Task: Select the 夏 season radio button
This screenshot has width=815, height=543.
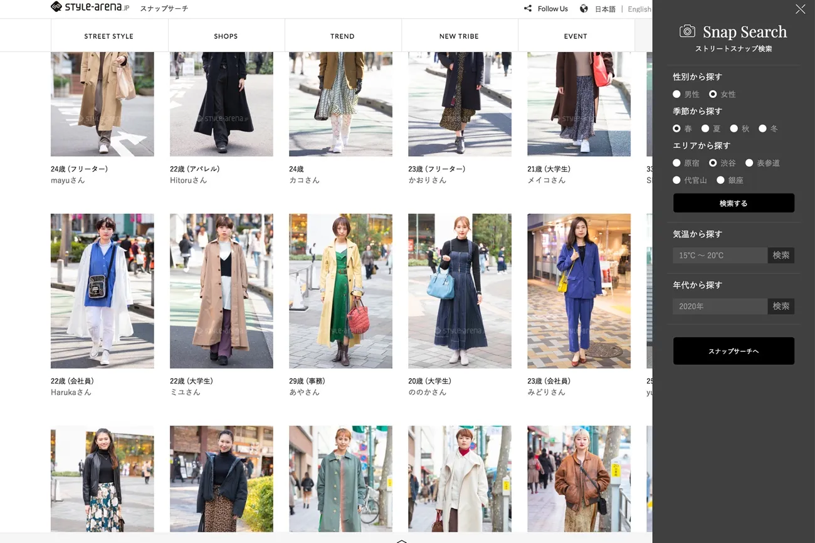Action: pyautogui.click(x=705, y=129)
